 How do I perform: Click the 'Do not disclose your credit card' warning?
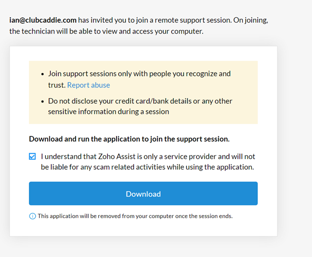click(x=140, y=106)
